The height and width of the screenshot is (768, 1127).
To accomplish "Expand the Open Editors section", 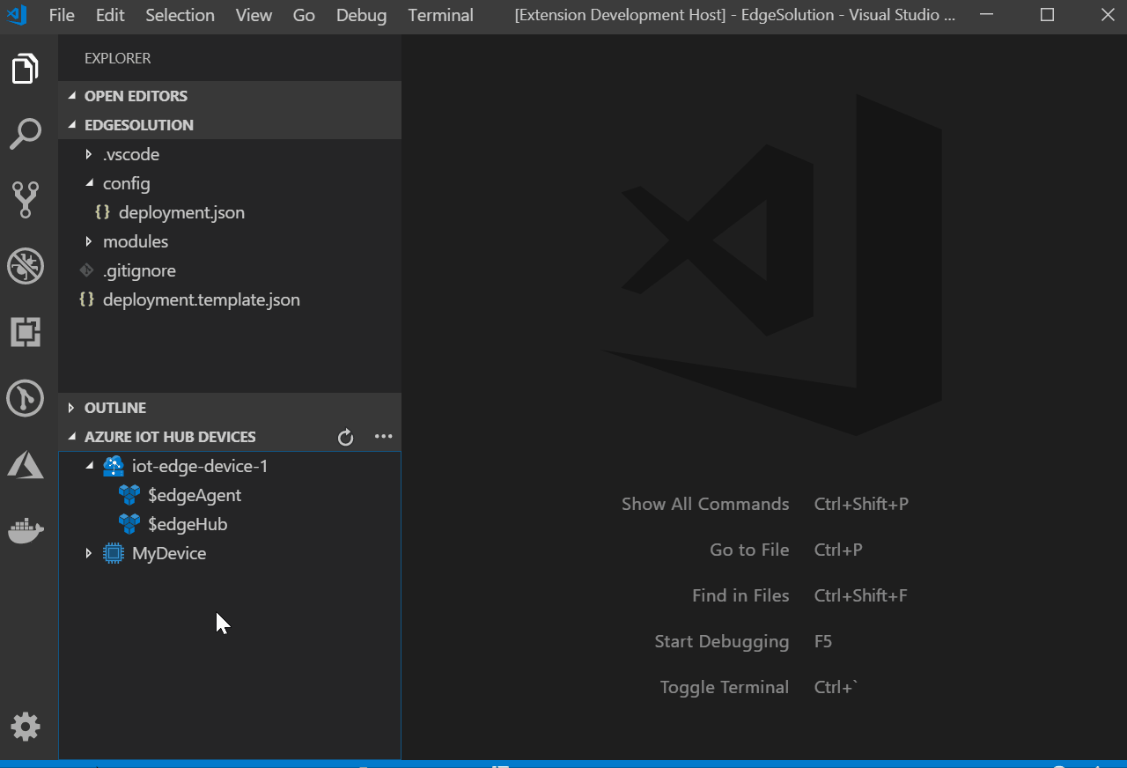I will (x=72, y=96).
